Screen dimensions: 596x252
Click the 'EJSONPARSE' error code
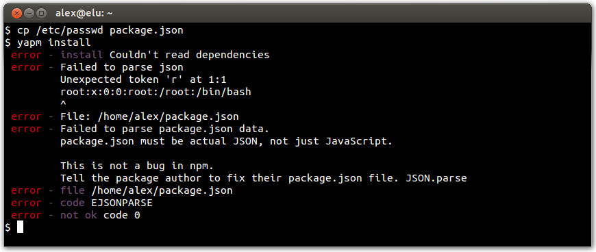[x=122, y=203]
